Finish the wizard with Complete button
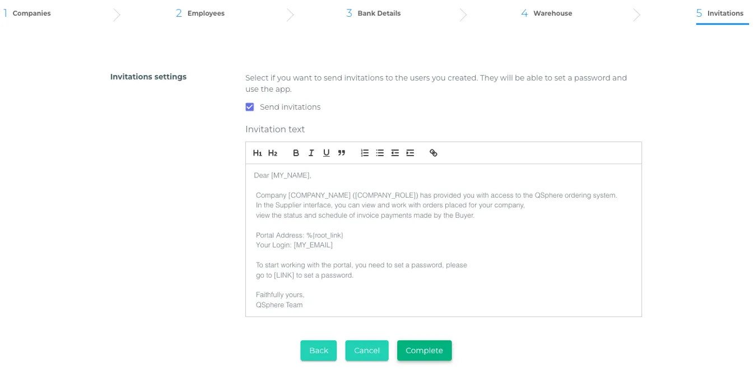This screenshot has height=384, width=754. pyautogui.click(x=424, y=350)
